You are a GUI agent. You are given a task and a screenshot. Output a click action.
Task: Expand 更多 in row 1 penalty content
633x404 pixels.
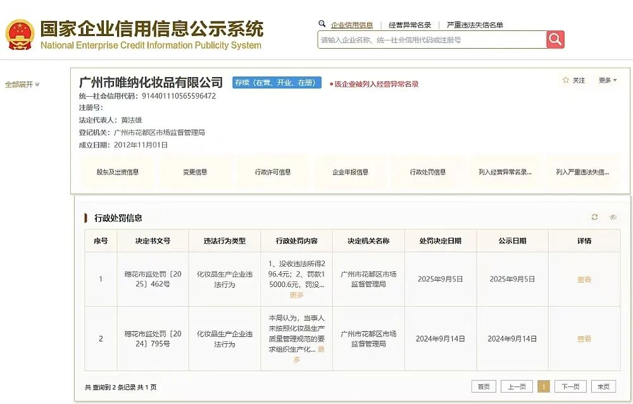(x=297, y=295)
